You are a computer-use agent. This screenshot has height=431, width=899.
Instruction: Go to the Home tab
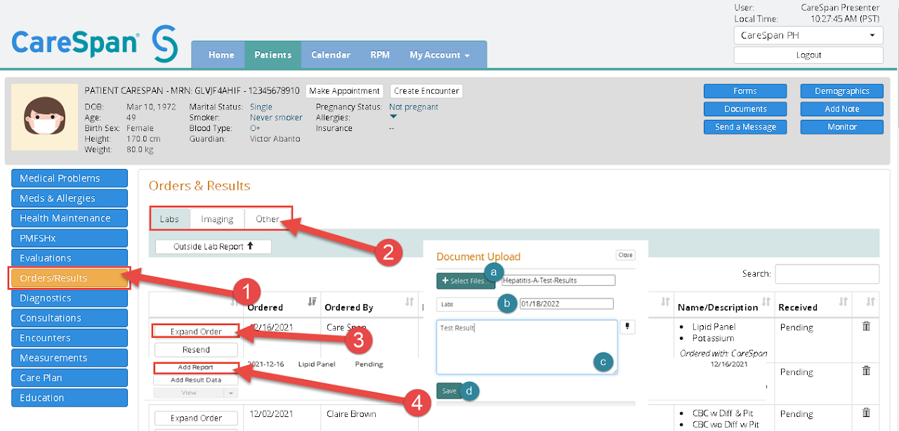tap(221, 55)
